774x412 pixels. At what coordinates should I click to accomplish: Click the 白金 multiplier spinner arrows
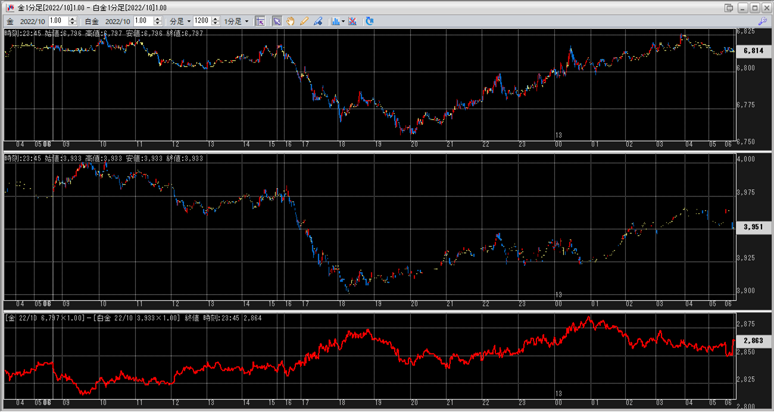click(x=157, y=21)
